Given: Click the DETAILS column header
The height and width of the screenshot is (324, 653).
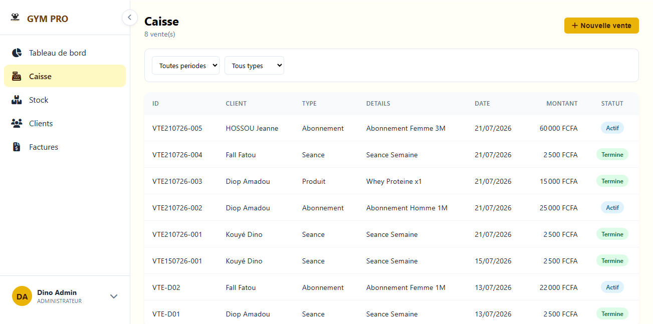Looking at the screenshot, I should (x=378, y=104).
